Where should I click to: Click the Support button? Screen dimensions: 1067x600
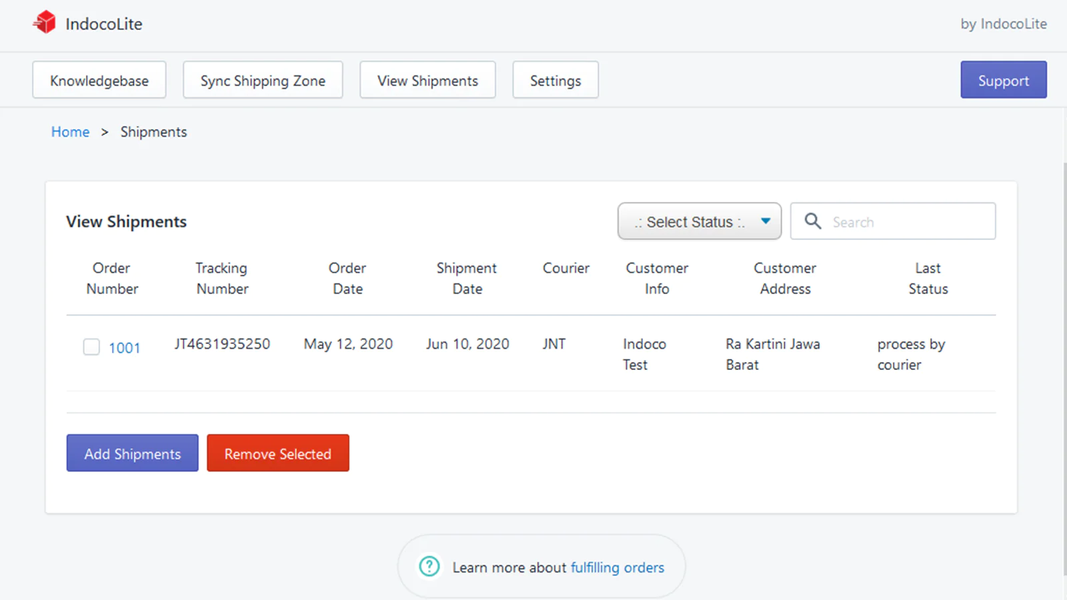(x=1004, y=80)
